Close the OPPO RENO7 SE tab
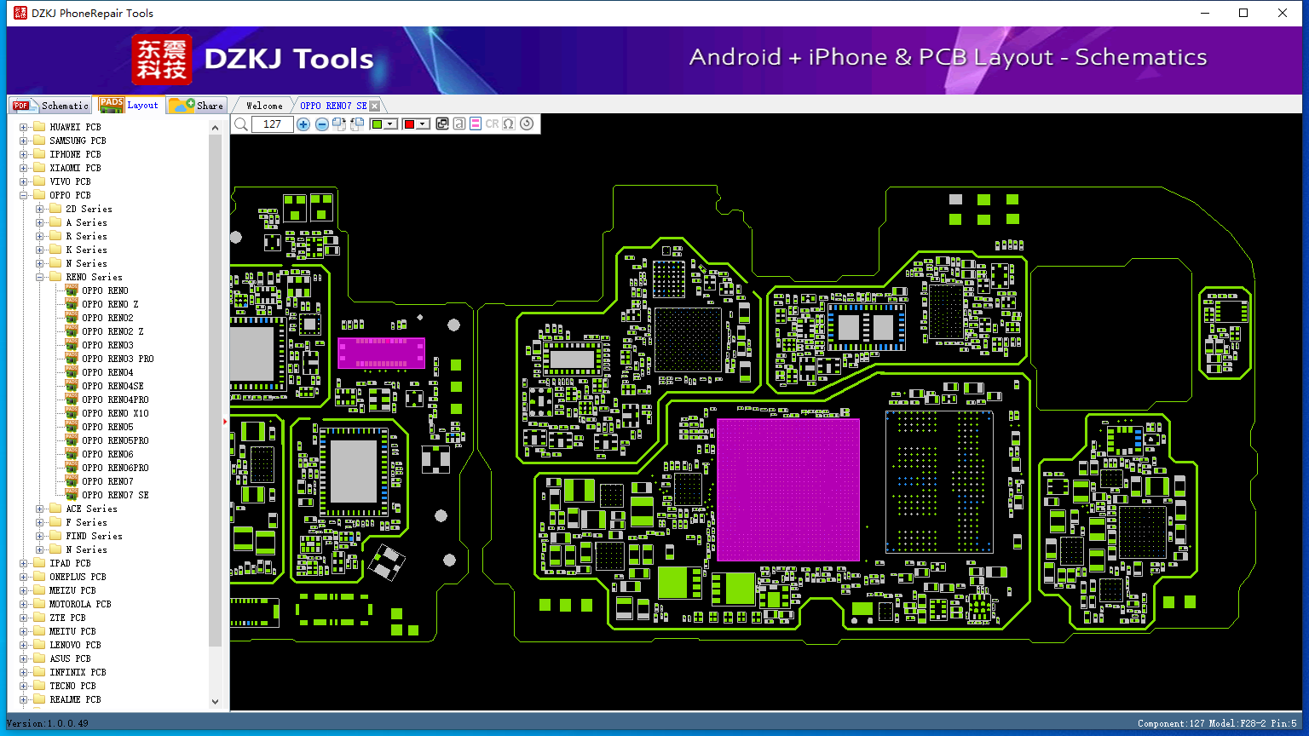1309x736 pixels. click(374, 106)
